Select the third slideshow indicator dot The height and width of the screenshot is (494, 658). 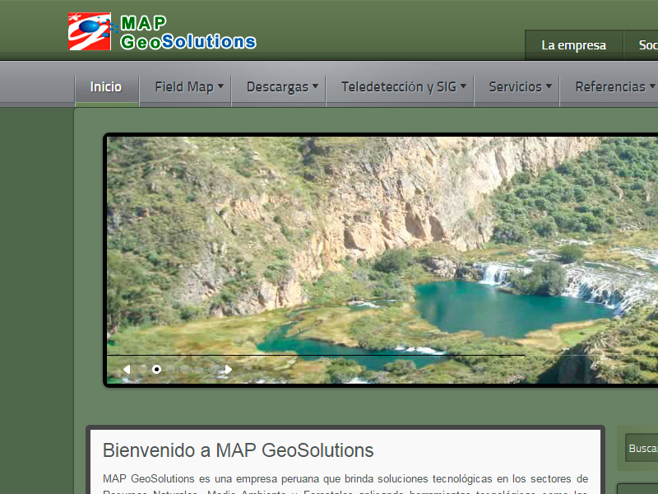coord(171,370)
